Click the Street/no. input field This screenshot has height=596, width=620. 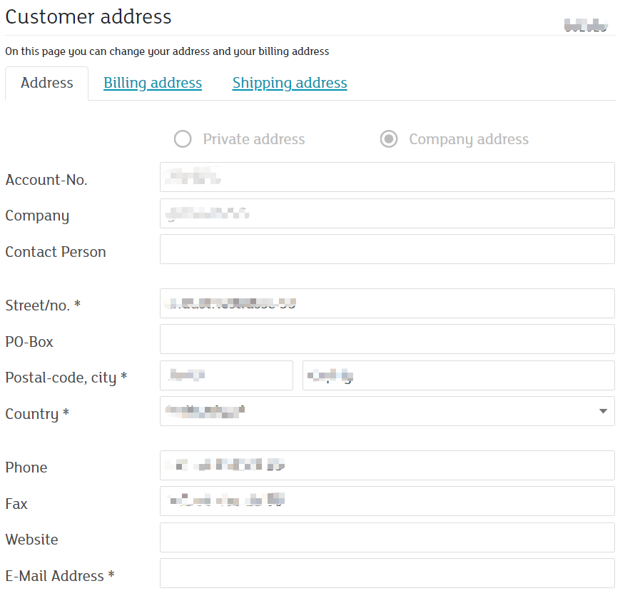tap(387, 303)
